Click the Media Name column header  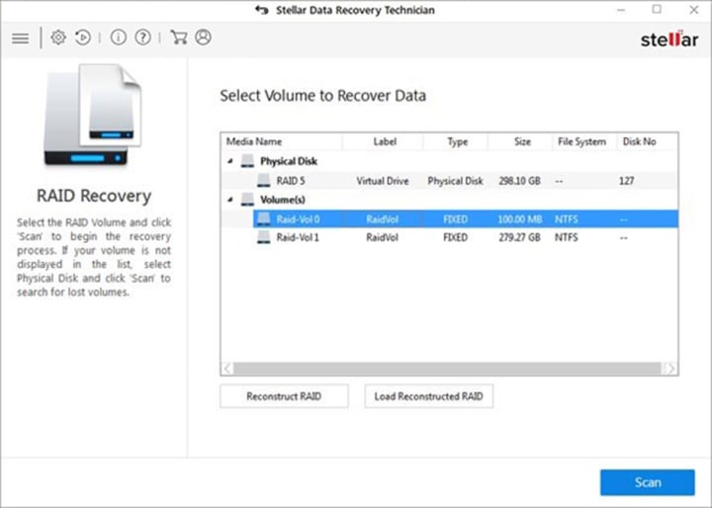[x=282, y=141]
